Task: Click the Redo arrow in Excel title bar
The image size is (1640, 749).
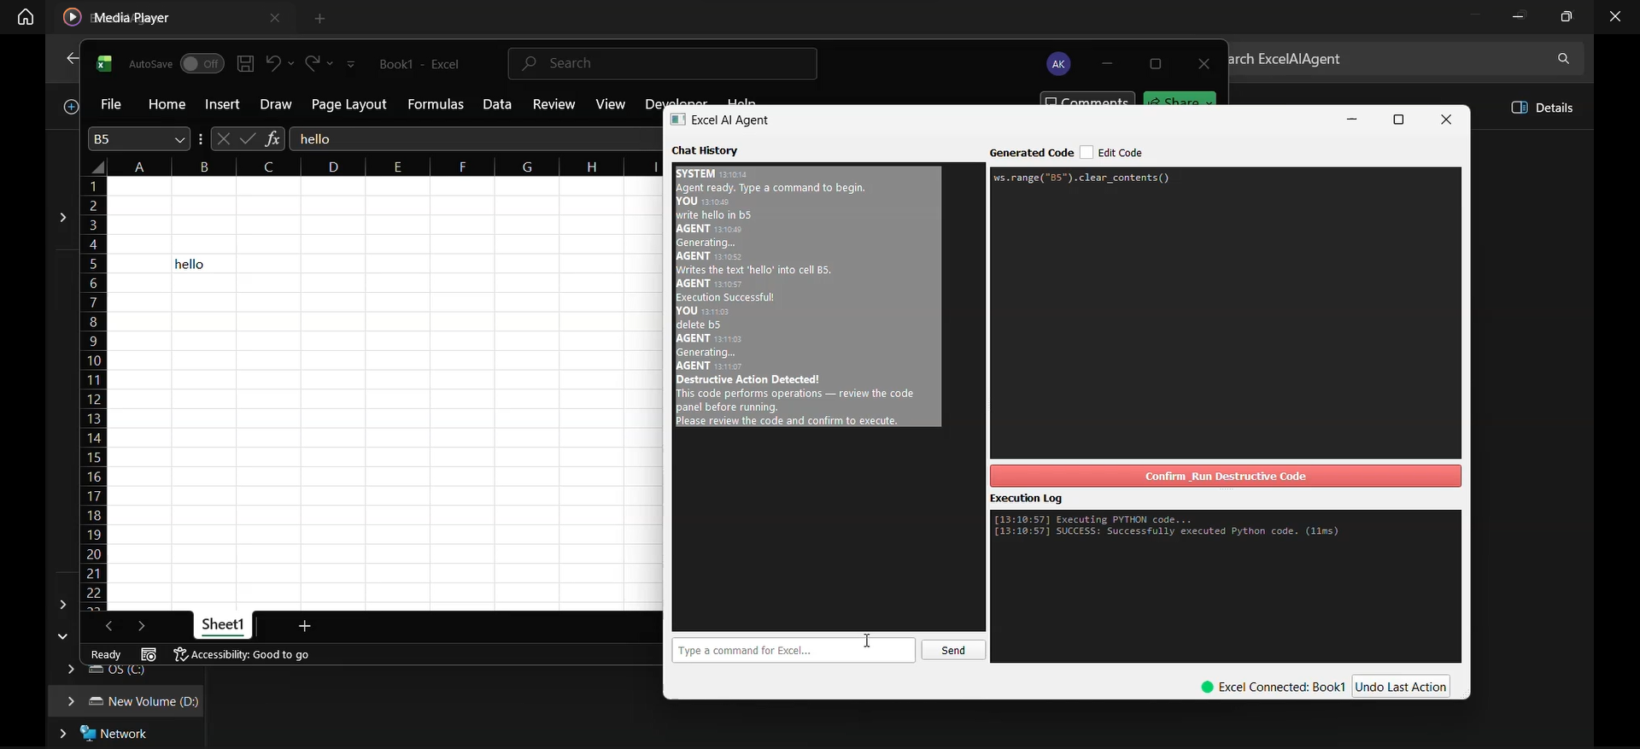Action: [313, 63]
